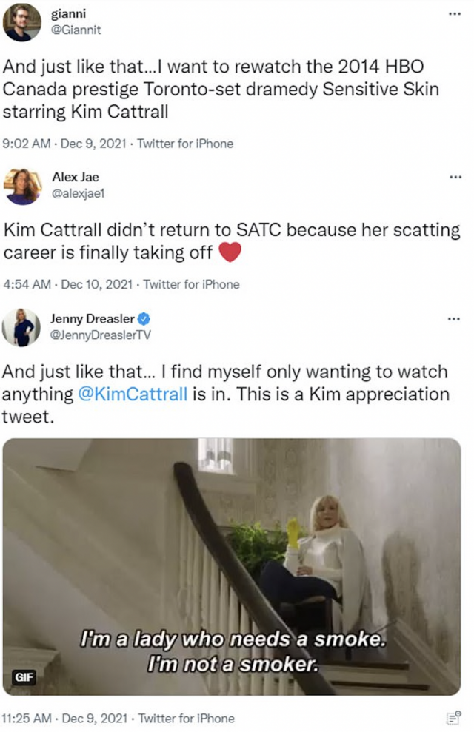This screenshot has width=474, height=732.
Task: Open the more options menu on gianni's tweet
Action: (x=454, y=15)
